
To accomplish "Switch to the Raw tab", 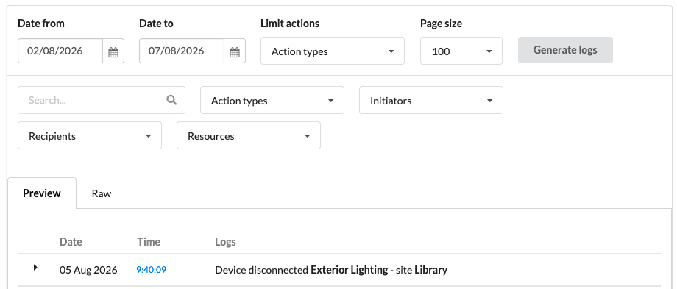I will click(102, 193).
